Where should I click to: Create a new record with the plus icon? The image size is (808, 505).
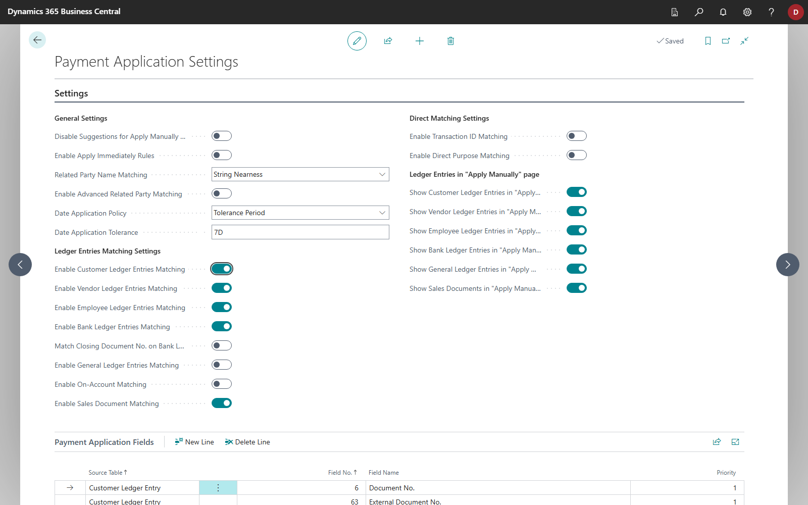click(x=420, y=41)
